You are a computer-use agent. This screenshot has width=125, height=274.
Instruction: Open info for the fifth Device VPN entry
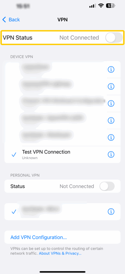pyautogui.click(x=111, y=138)
